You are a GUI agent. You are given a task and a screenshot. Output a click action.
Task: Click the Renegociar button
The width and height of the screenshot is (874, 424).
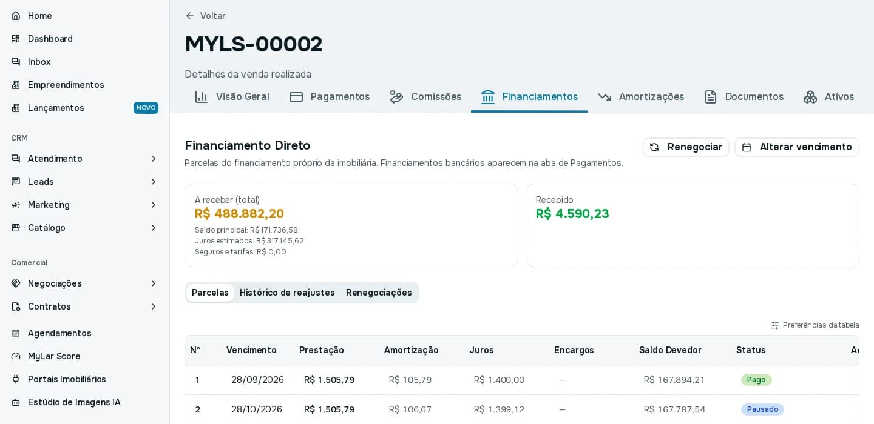point(686,147)
